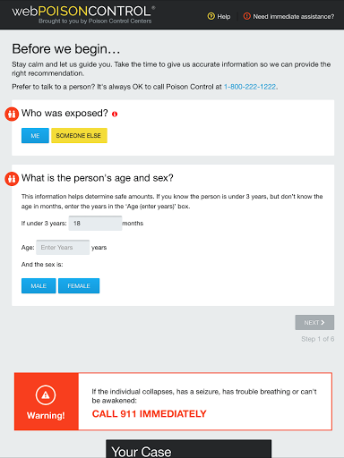Expand the Your Case panel
The height and width of the screenshot is (458, 344).
(x=189, y=449)
